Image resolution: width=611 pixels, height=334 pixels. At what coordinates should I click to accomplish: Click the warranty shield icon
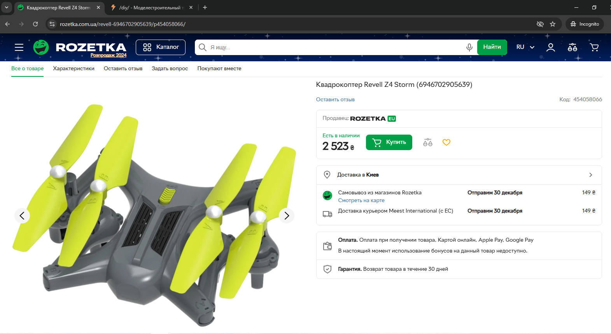click(x=327, y=269)
